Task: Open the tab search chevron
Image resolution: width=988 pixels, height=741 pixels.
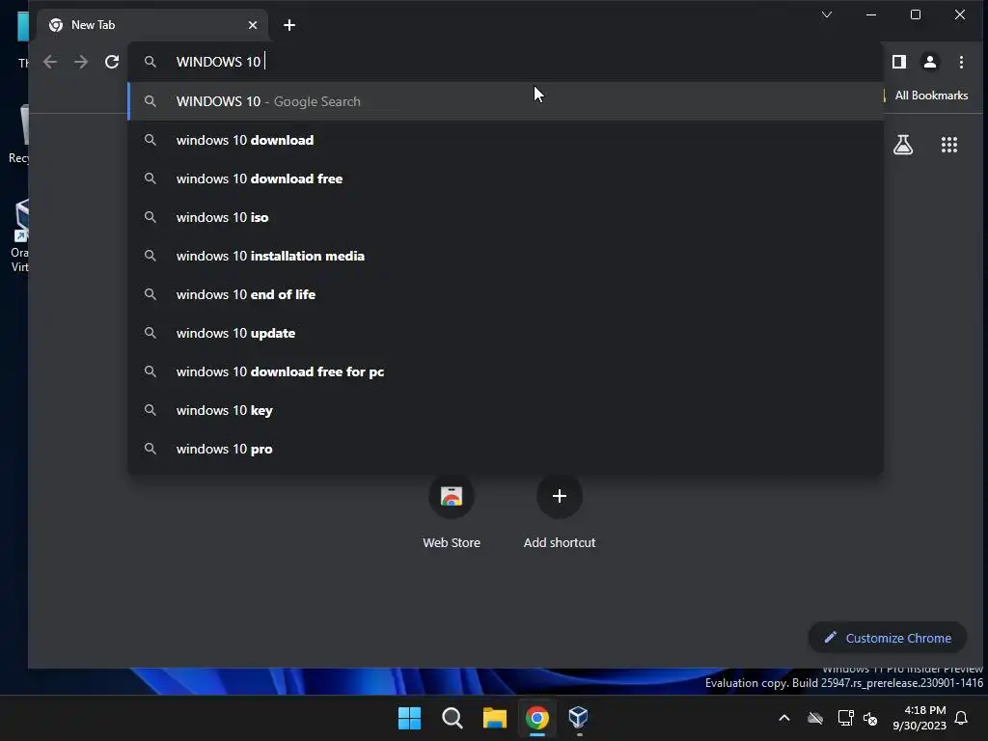Action: [x=827, y=14]
